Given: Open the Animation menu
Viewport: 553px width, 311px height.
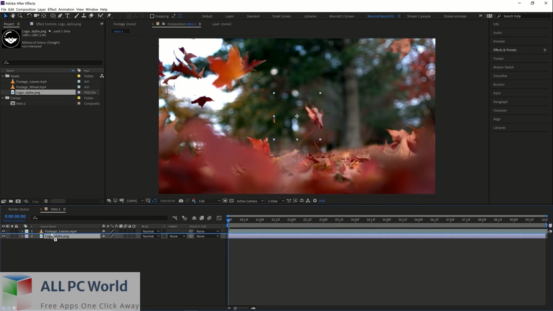Looking at the screenshot, I should pos(66,9).
